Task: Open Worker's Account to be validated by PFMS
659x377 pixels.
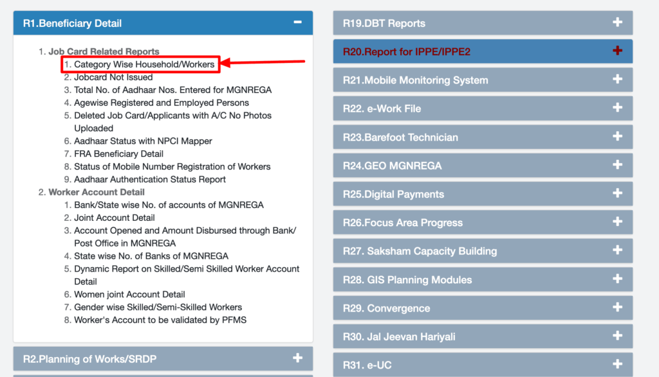Action: (x=160, y=320)
